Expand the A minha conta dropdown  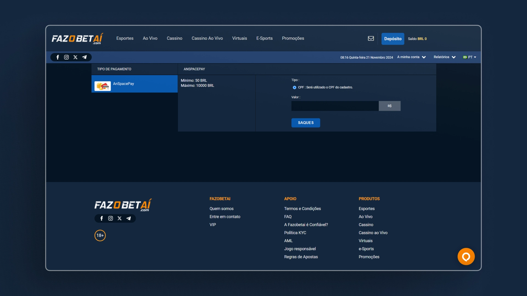(x=411, y=57)
